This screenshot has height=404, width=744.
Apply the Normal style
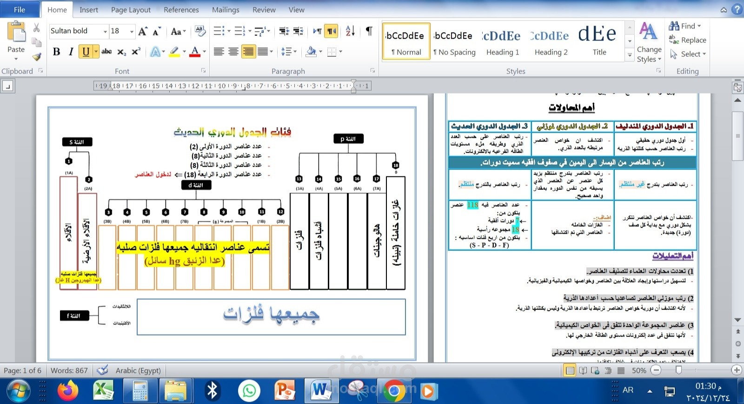(x=406, y=41)
